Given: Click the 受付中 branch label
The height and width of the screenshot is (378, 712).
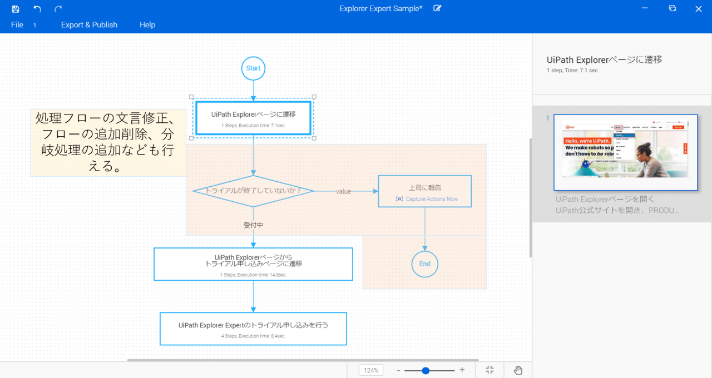Looking at the screenshot, I should (x=253, y=225).
